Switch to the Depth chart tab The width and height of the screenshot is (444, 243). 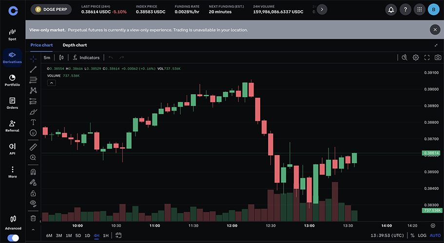75,45
